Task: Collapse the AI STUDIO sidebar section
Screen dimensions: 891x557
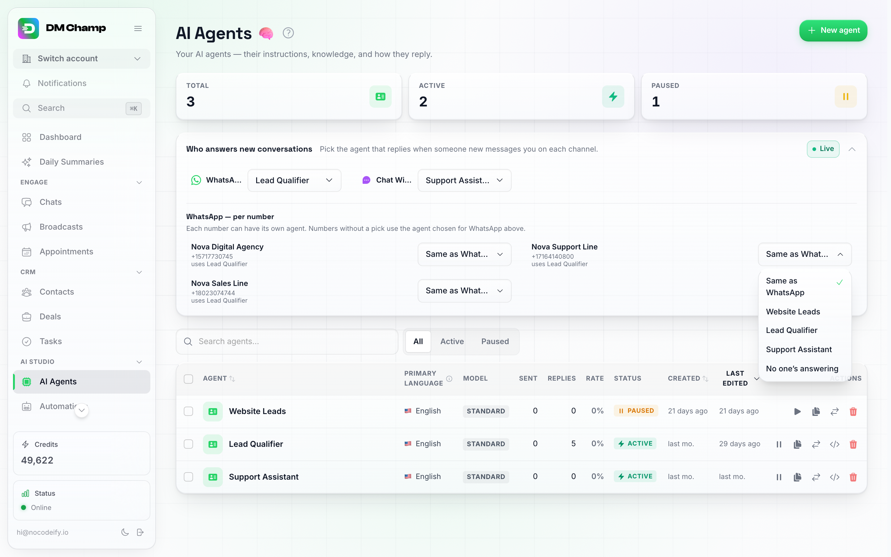Action: [139, 362]
